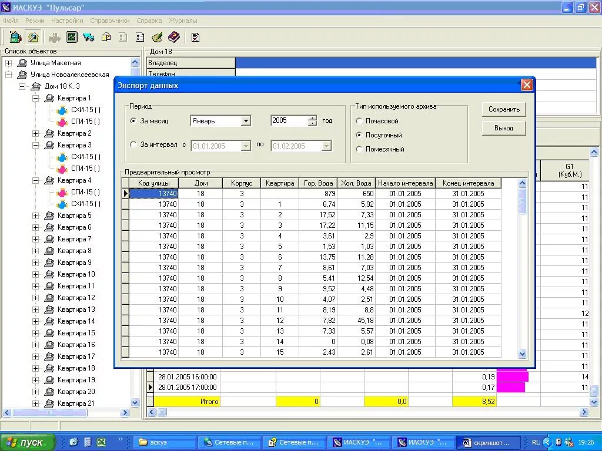Open the Журналы menu

183,21
